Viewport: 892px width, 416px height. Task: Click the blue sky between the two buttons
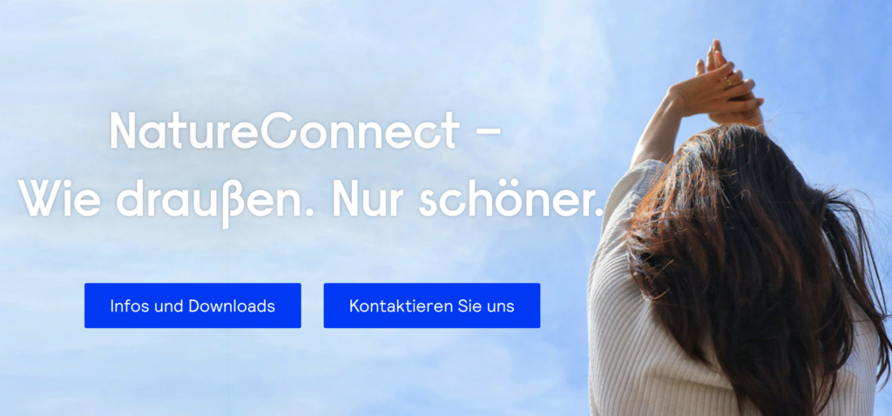pos(313,305)
